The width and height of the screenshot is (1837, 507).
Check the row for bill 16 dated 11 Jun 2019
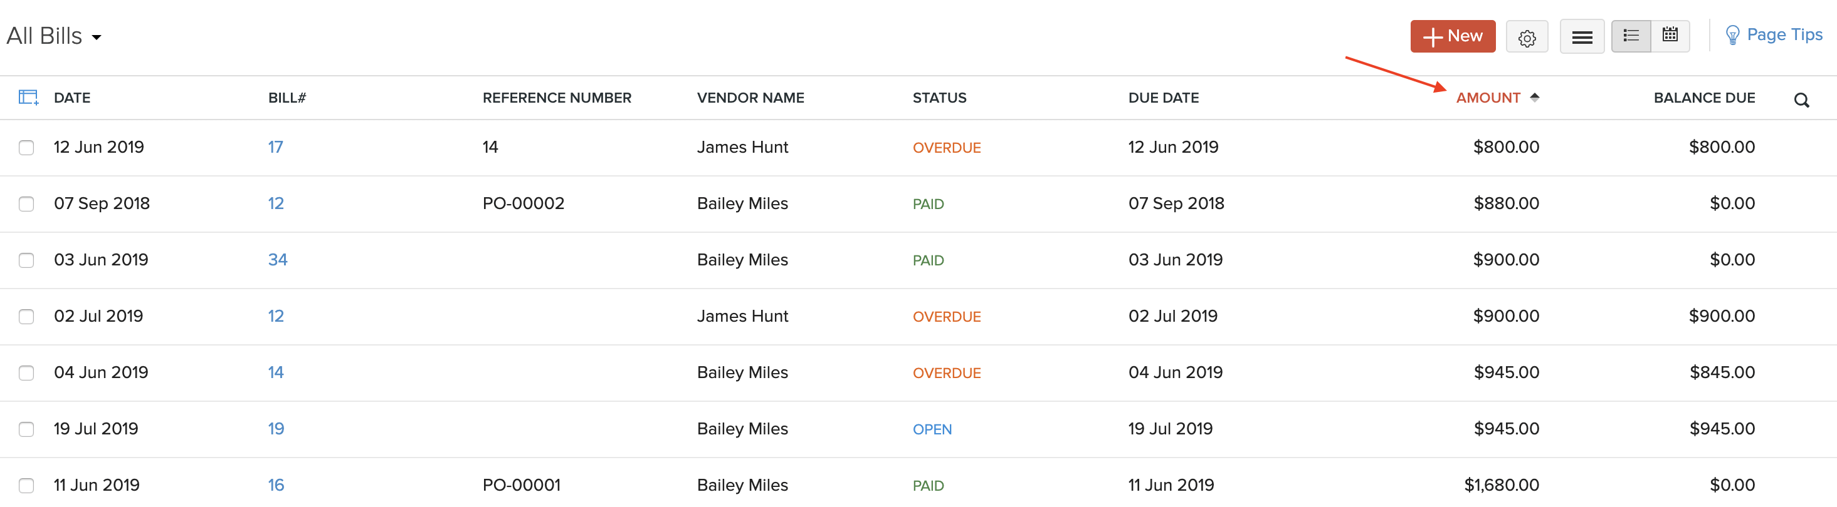(x=26, y=486)
